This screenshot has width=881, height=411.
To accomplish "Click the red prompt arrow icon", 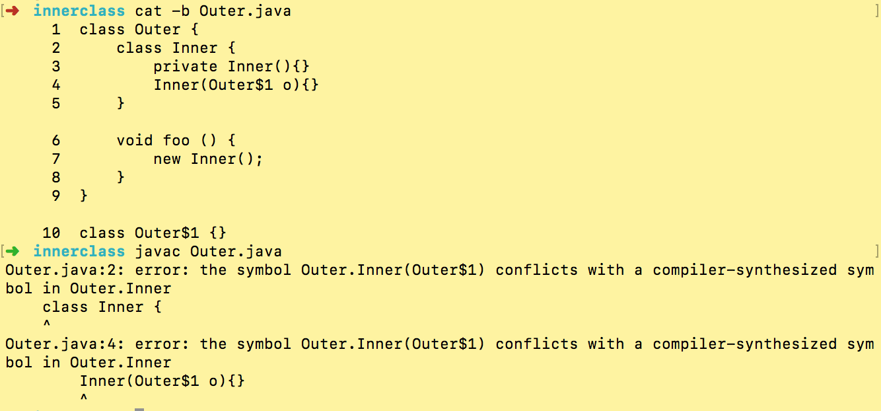I will point(13,11).
